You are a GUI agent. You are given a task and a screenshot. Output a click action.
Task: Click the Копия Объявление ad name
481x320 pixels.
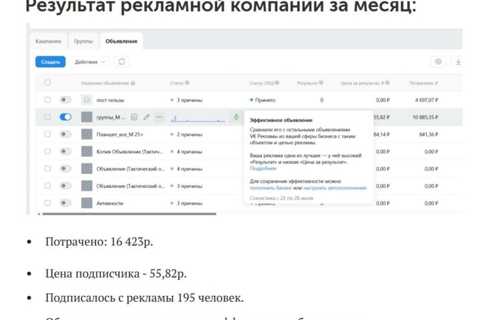tap(130, 151)
